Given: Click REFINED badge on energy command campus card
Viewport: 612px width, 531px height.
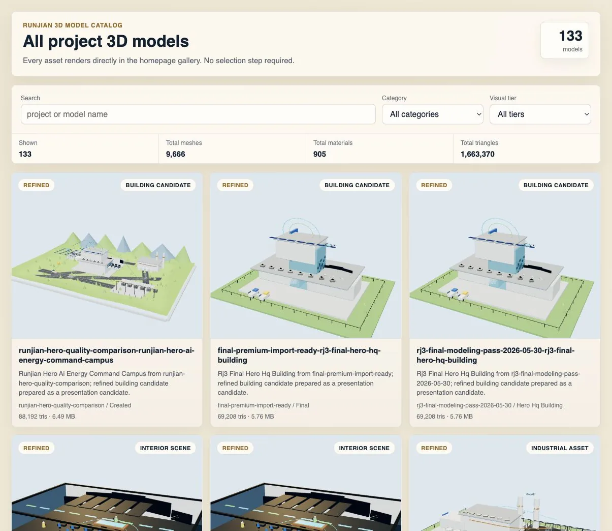Looking at the screenshot, I should (37, 185).
